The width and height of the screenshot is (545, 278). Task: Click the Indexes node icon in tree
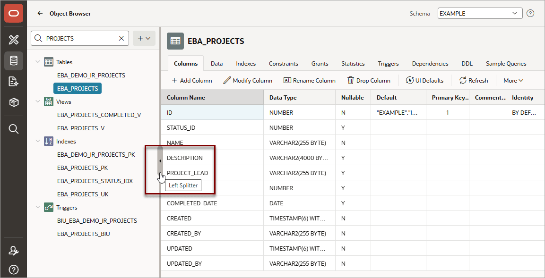(48, 141)
